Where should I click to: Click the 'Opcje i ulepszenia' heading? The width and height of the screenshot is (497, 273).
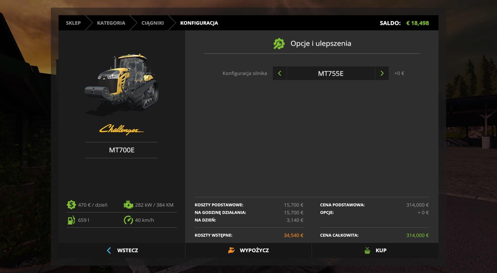pyautogui.click(x=321, y=43)
